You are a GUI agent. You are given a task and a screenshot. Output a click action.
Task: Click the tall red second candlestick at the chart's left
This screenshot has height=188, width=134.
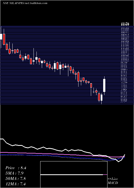(x=4, y=39)
